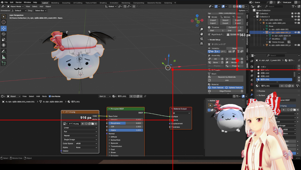Click the Add Cube tool icon
The image size is (301, 170).
pyautogui.click(x=4, y=63)
